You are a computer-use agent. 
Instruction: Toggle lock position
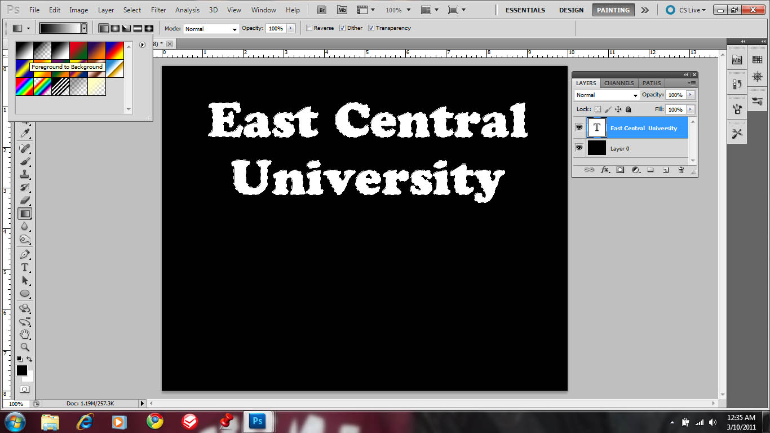(618, 109)
